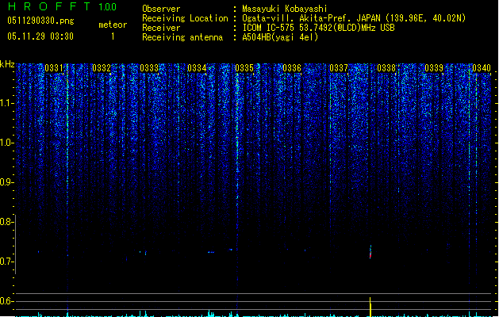Click the 0335 time marker
Screen dimensions: 499x317
point(244,68)
